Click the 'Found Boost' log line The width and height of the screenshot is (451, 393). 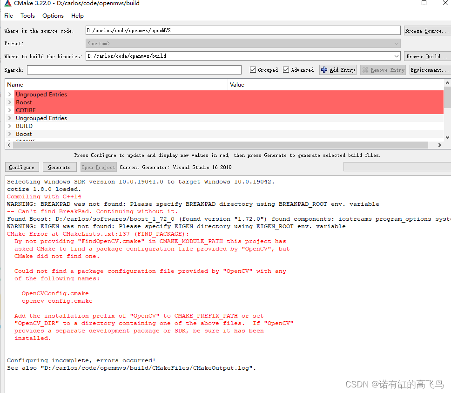point(229,219)
